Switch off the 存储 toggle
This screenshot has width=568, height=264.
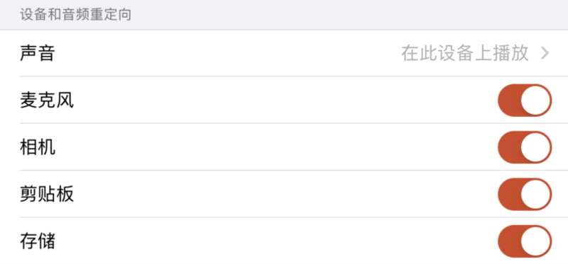(x=525, y=241)
